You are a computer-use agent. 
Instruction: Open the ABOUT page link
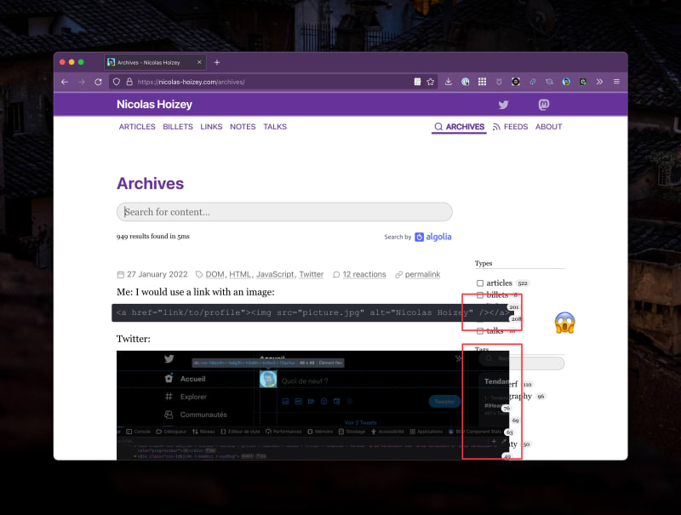tap(548, 127)
